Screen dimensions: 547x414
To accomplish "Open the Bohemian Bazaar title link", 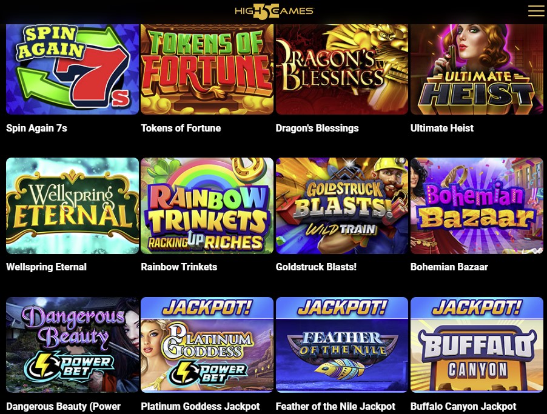I will [449, 267].
